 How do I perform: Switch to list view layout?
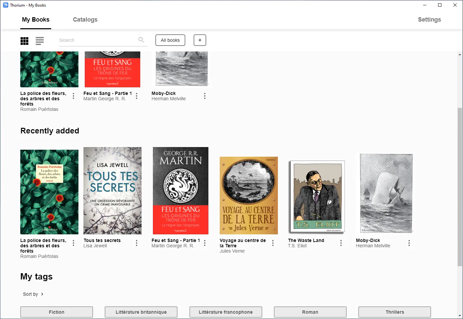40,41
